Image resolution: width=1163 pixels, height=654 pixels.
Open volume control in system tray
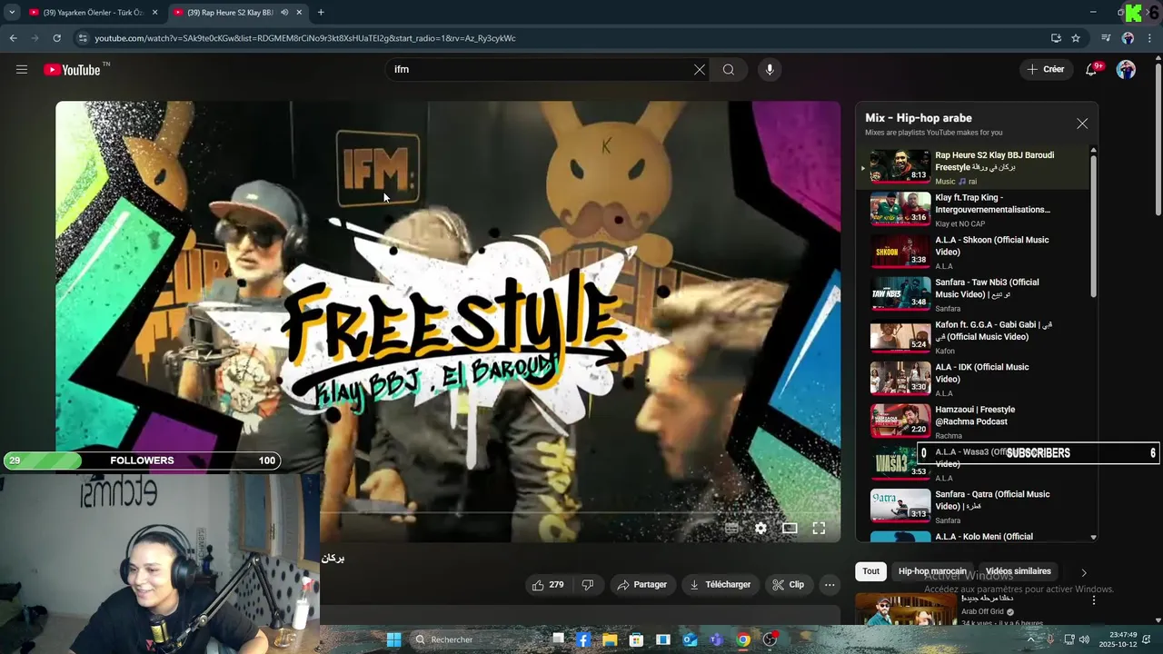pos(1084,639)
